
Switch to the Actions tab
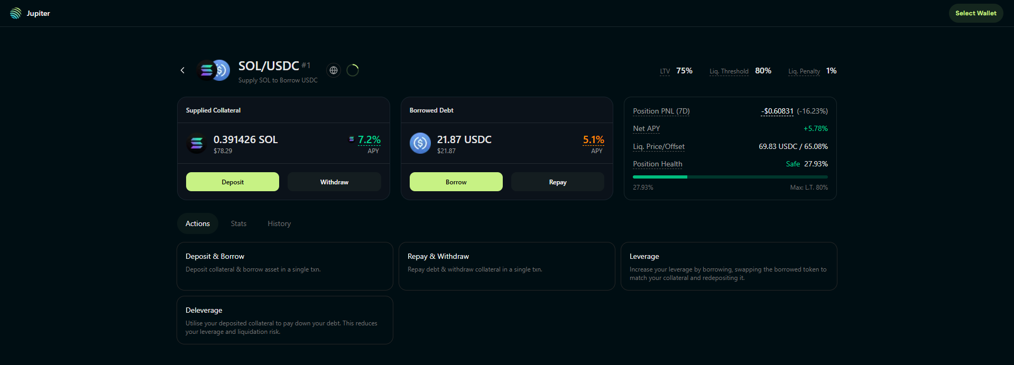(x=198, y=223)
